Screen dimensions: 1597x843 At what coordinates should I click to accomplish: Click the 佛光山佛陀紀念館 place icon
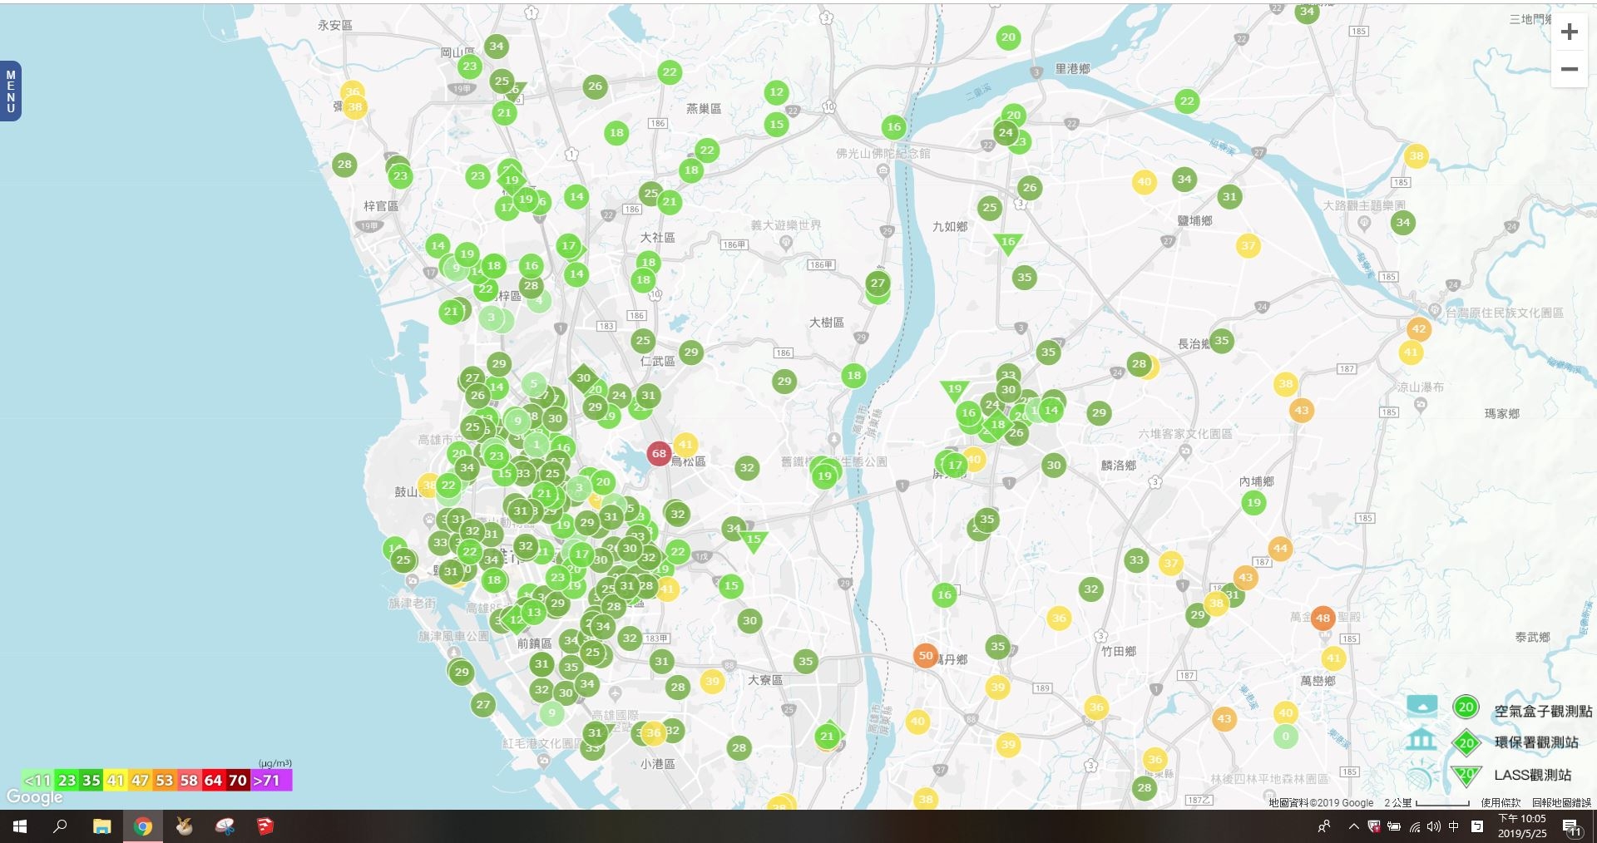pos(883,170)
